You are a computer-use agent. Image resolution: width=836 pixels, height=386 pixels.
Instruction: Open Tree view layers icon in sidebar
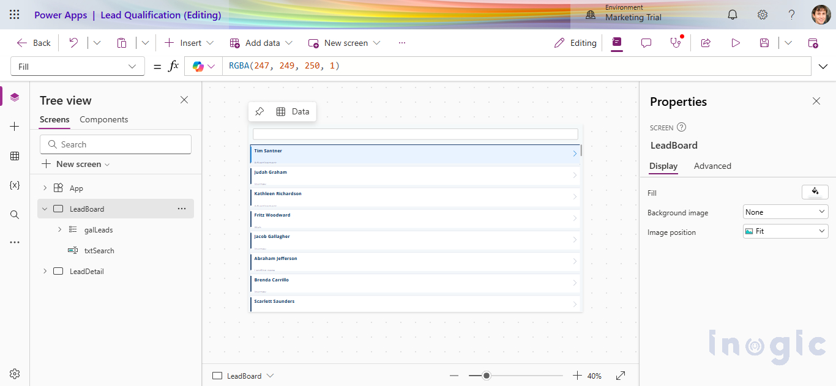pos(15,97)
